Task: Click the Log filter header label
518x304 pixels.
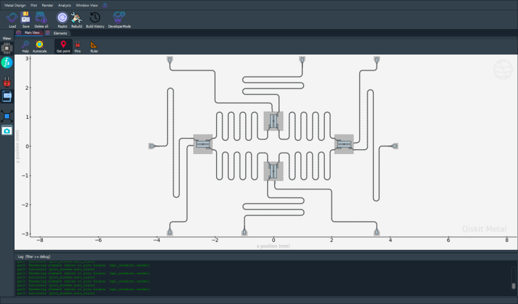Action: (34, 257)
